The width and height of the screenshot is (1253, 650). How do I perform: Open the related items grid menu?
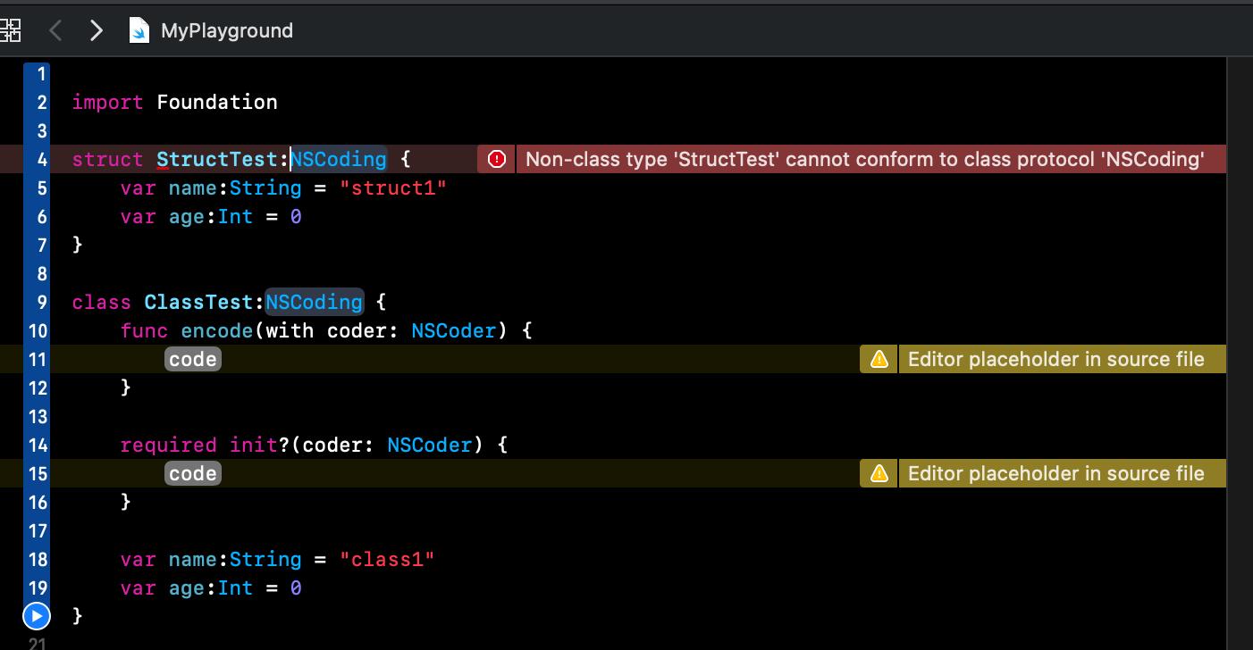10,30
